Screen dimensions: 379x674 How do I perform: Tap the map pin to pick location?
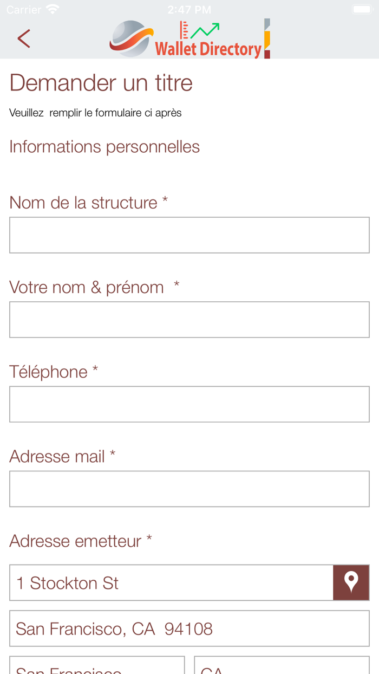coord(351,582)
